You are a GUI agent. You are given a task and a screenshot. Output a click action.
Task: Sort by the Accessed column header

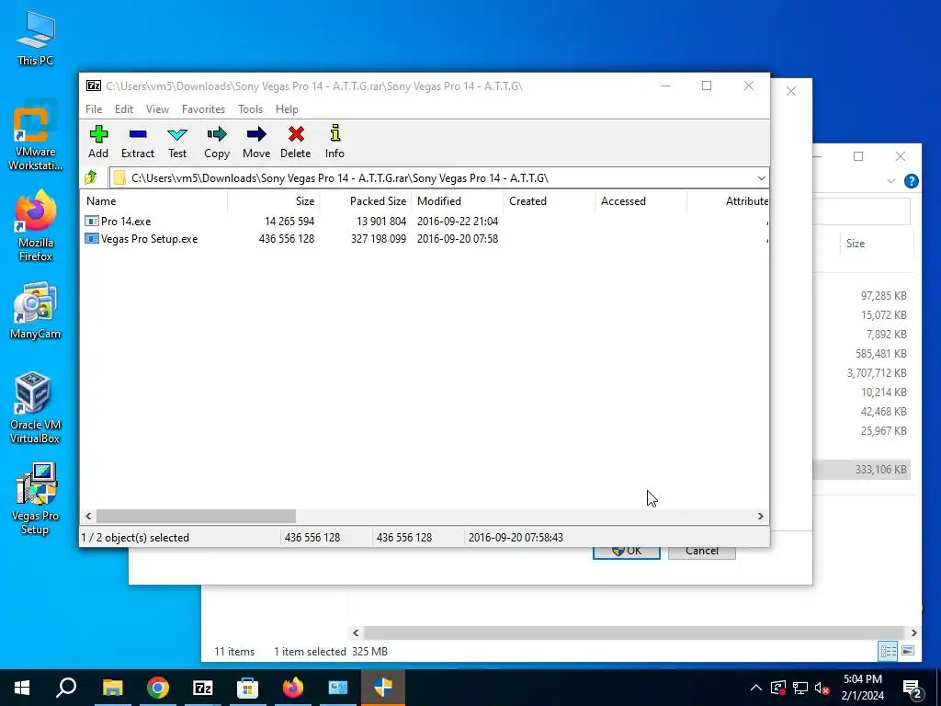pos(641,201)
